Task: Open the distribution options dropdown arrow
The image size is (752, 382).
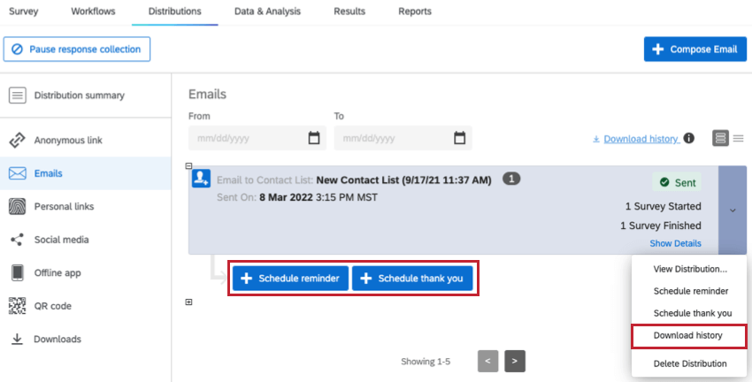Action: click(733, 210)
